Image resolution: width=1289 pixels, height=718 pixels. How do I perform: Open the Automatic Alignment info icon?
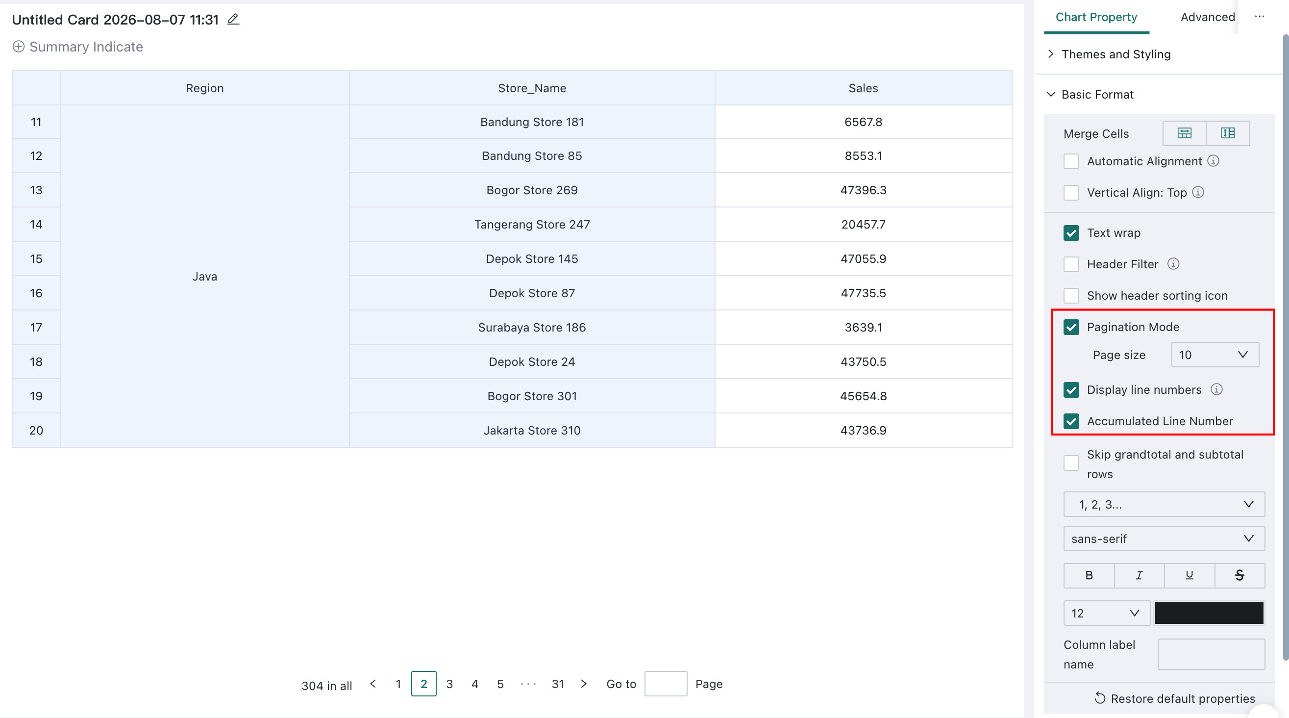pyautogui.click(x=1213, y=161)
